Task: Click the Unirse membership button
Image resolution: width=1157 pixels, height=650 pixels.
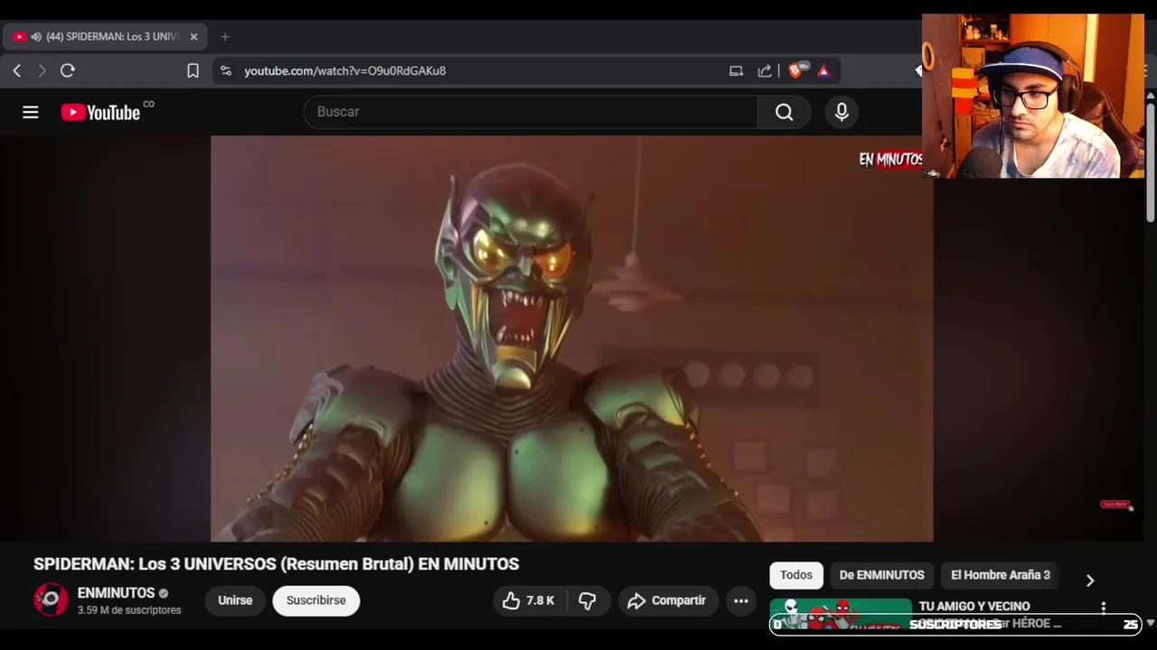Action: click(235, 600)
